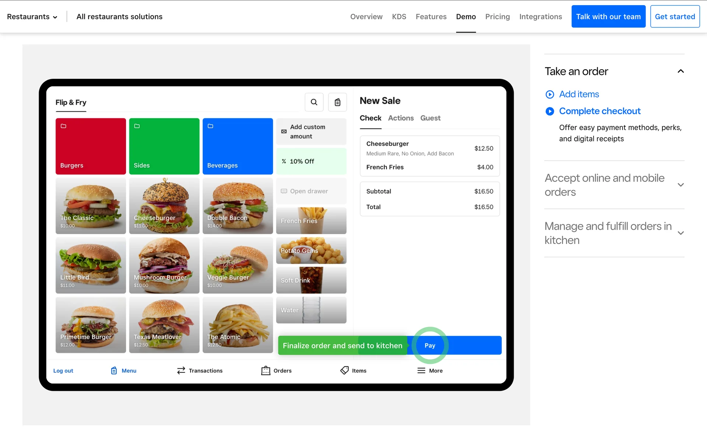Open the clipboard icon beside search

337,102
